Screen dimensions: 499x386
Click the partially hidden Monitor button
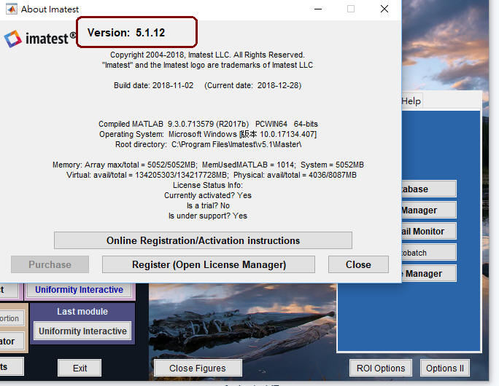pos(429,231)
